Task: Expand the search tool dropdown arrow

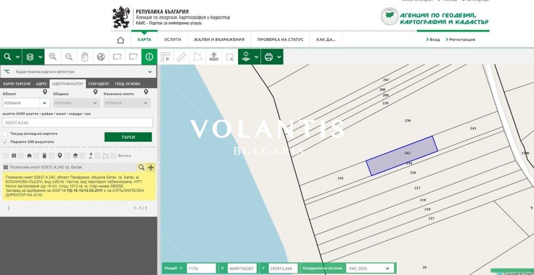Action: click(x=18, y=57)
